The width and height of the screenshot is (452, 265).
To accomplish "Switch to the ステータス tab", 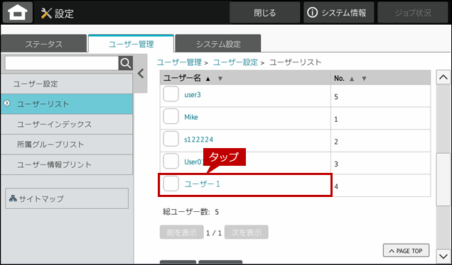I will pyautogui.click(x=44, y=44).
